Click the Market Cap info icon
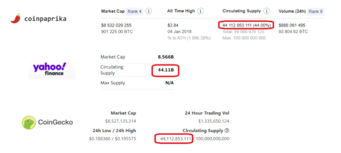 coord(148,11)
